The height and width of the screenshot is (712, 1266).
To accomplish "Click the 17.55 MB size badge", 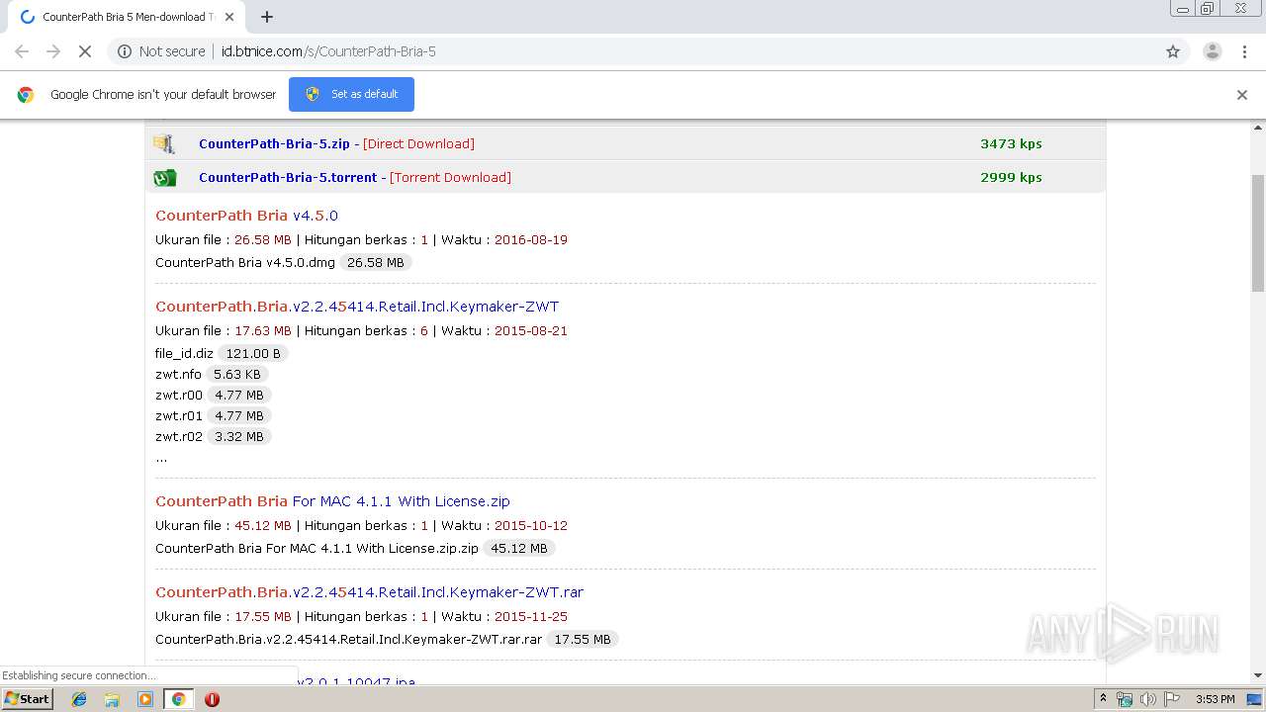I will tap(583, 640).
